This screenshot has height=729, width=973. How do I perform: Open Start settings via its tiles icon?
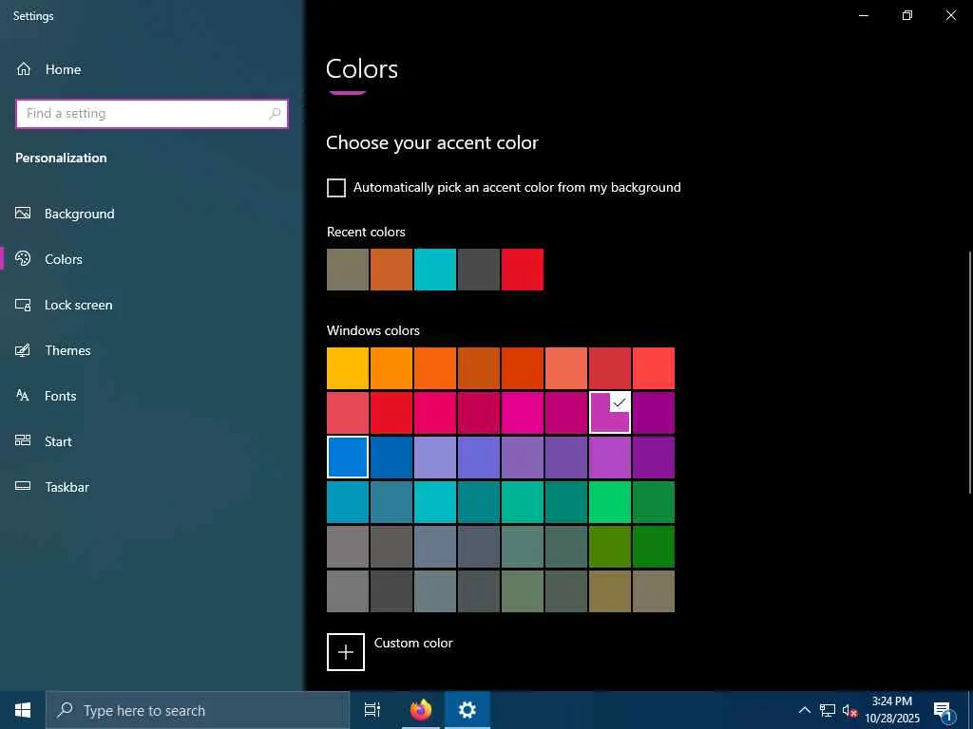(23, 440)
